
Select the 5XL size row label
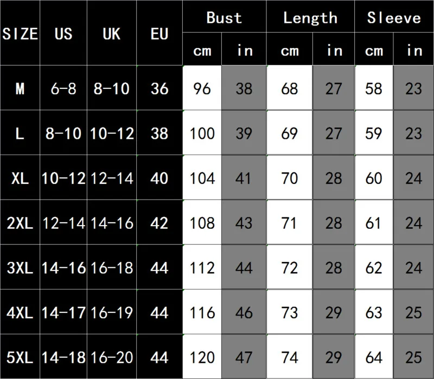tap(20, 357)
